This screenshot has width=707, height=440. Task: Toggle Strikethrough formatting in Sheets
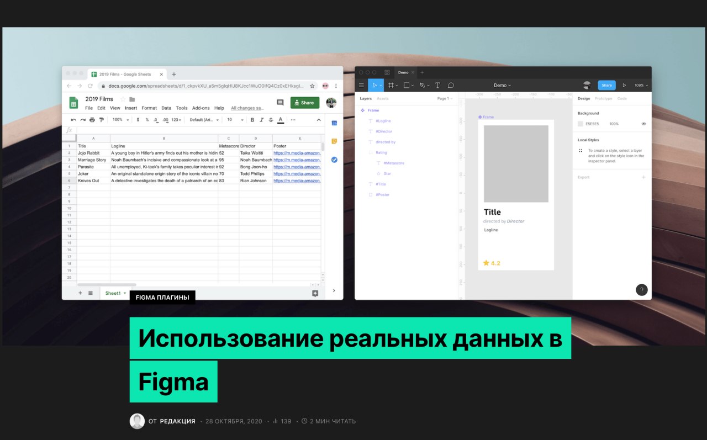click(271, 120)
